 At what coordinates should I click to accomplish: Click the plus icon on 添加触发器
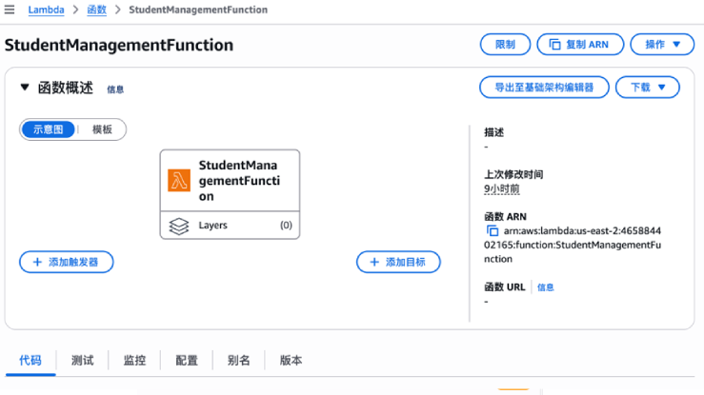pyautogui.click(x=37, y=262)
